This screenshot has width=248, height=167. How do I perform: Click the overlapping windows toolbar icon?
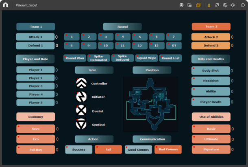coord(217,5)
